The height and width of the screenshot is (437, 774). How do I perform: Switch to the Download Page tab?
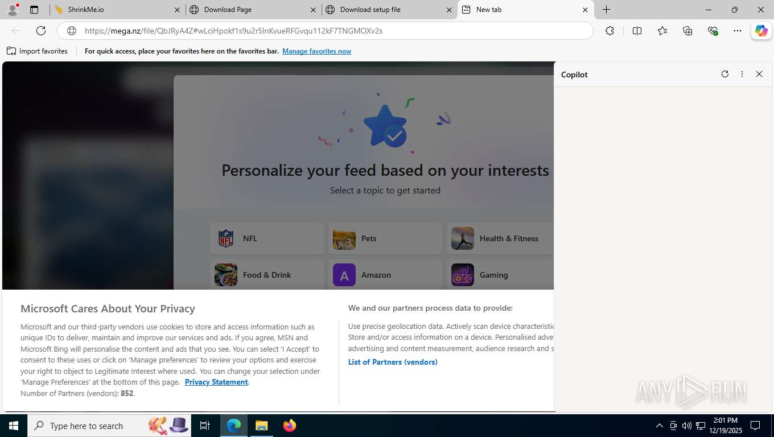click(x=252, y=10)
